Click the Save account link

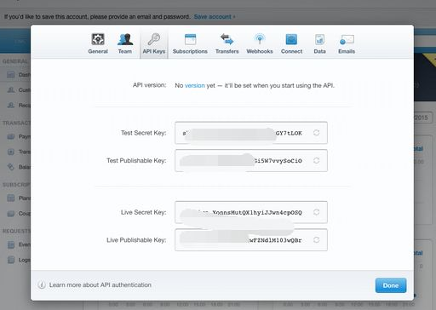[x=213, y=17]
